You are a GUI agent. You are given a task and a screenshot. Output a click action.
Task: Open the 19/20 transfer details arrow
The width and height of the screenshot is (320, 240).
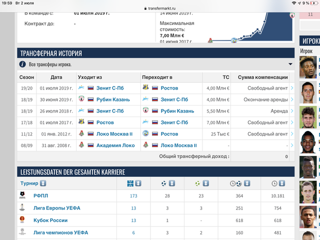292,88
